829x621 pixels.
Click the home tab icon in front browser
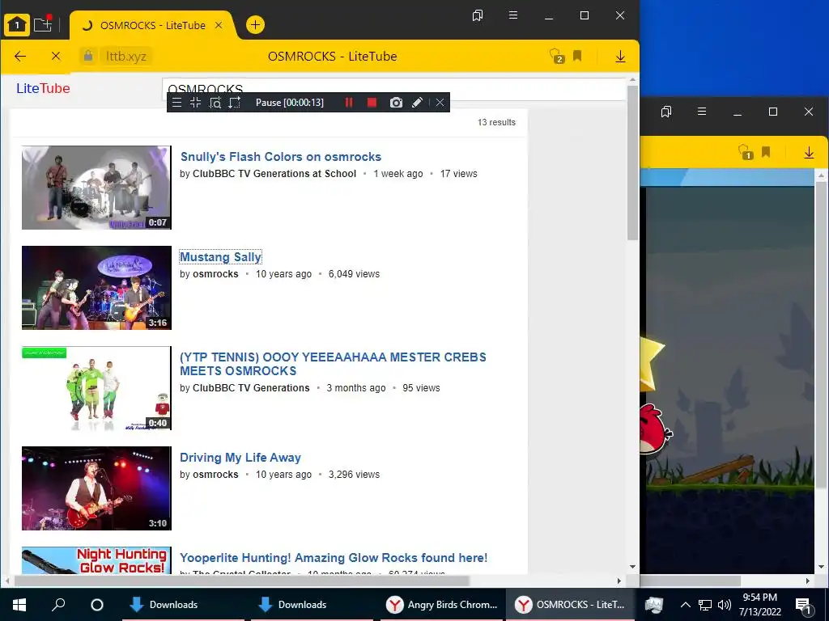(17, 25)
